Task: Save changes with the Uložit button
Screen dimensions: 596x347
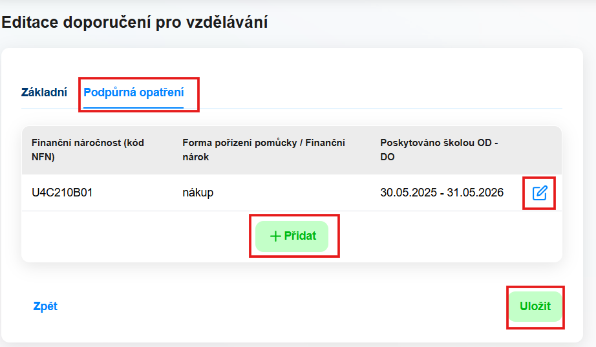Action: 535,306
